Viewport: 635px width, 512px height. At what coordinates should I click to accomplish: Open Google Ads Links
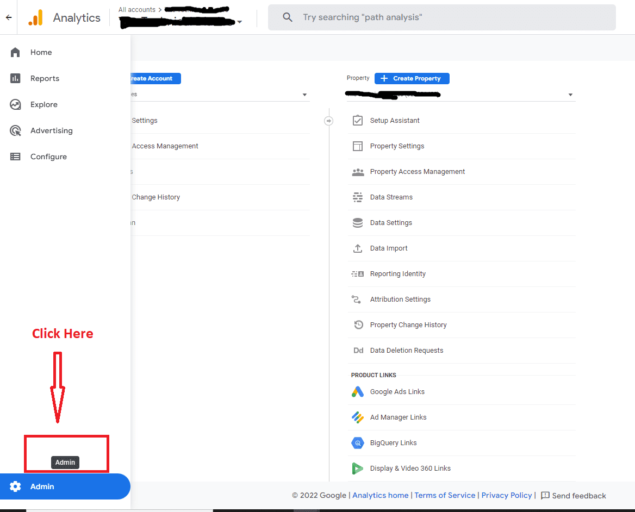(462, 392)
